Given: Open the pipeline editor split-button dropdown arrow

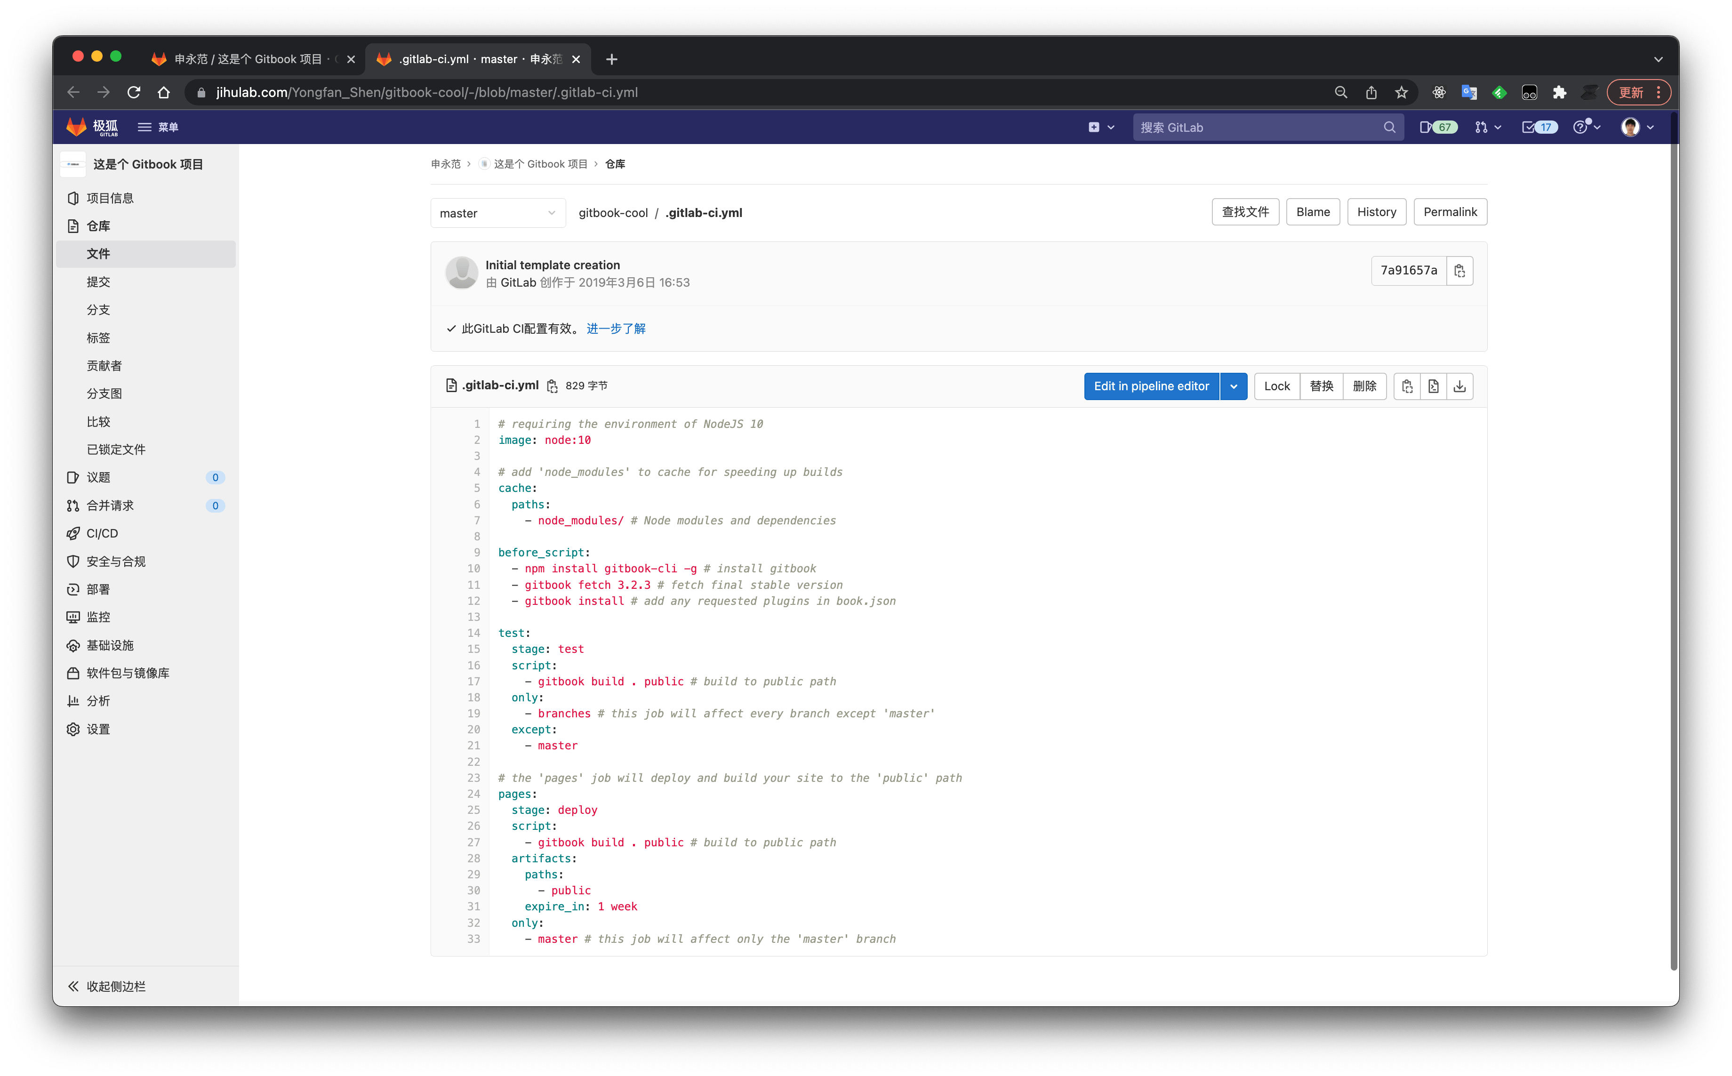Looking at the screenshot, I should [1233, 385].
